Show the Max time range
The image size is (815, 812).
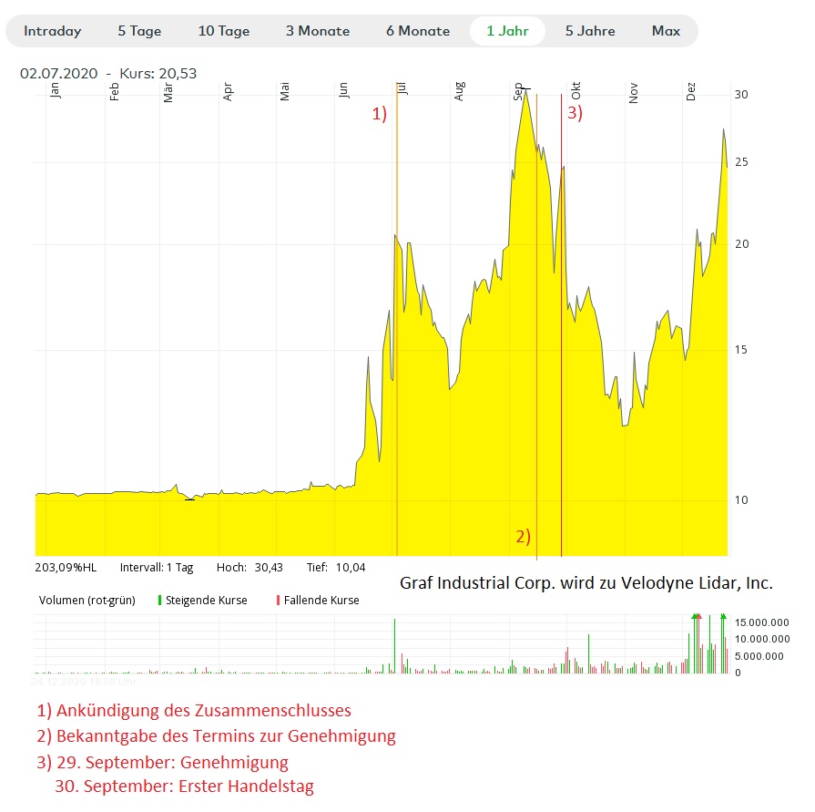pos(666,31)
